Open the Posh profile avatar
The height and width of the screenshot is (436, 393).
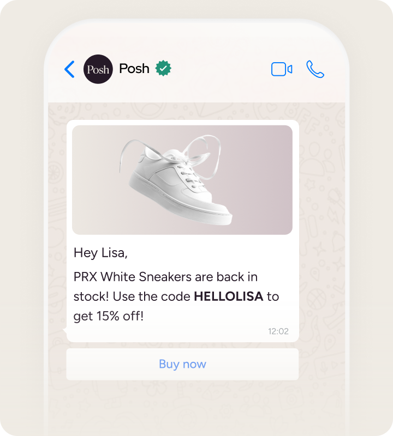tap(98, 69)
